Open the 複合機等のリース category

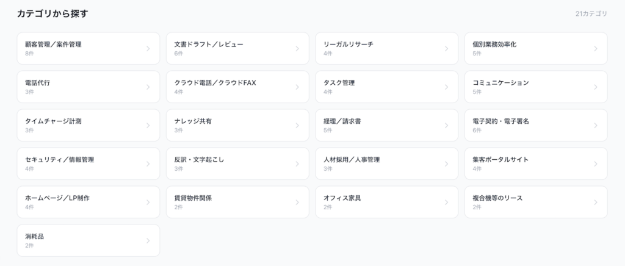coord(535,203)
